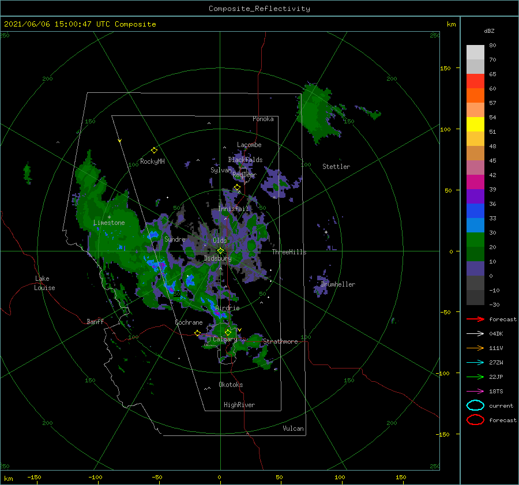Click the 27ZW legend label
Viewport: 519px width, 485px height.
[496, 363]
